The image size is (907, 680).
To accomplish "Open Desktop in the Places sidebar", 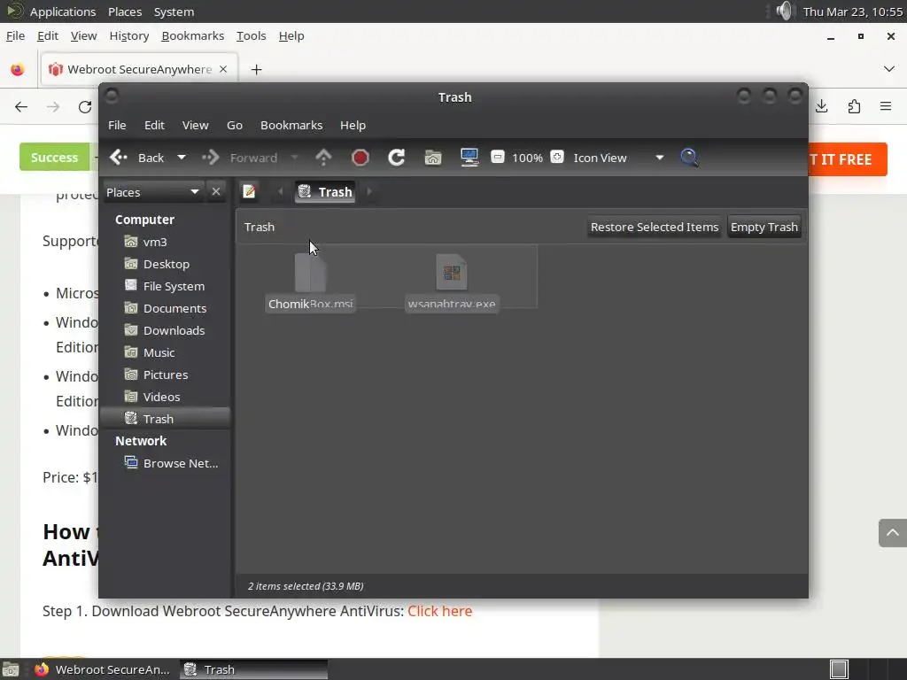I will [x=166, y=264].
